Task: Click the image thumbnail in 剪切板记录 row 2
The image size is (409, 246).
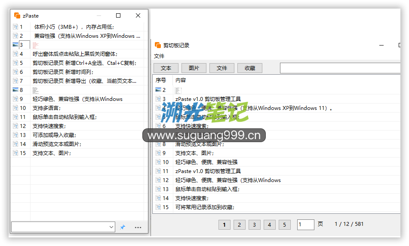Action: pyautogui.click(x=178, y=90)
